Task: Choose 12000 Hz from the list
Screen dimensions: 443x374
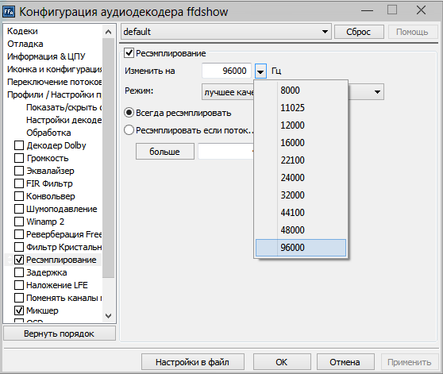Action: tap(301, 125)
